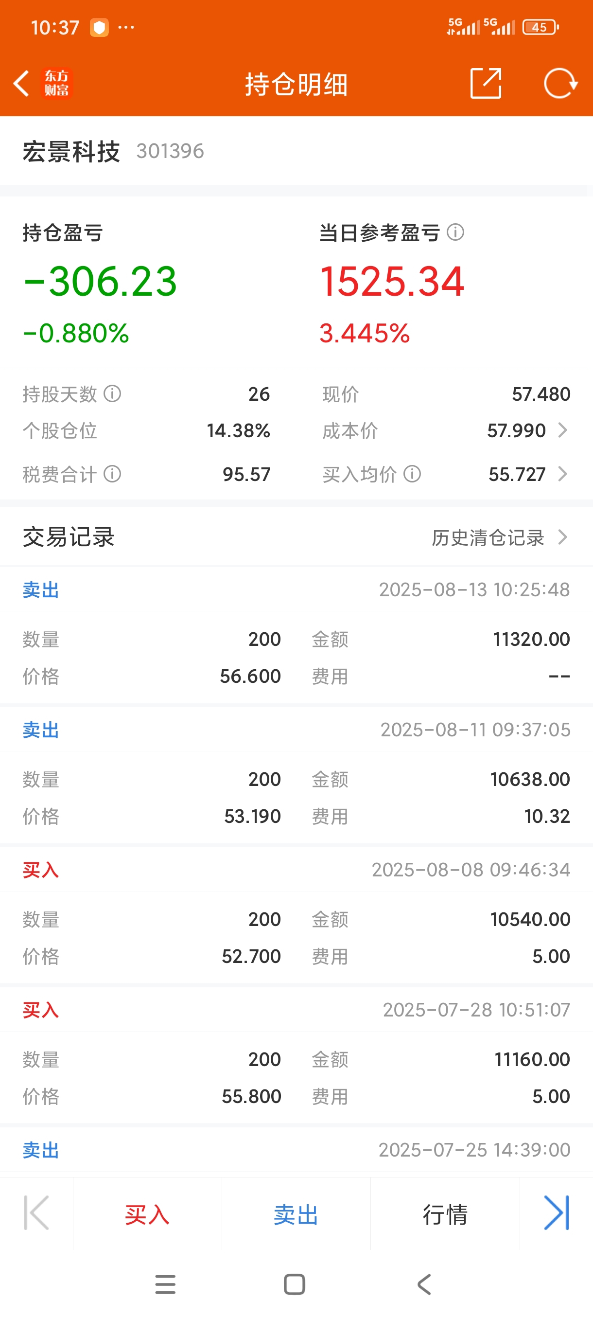This screenshot has width=593, height=1319.
Task: Tap 买入 in bottom bar
Action: [x=147, y=1214]
